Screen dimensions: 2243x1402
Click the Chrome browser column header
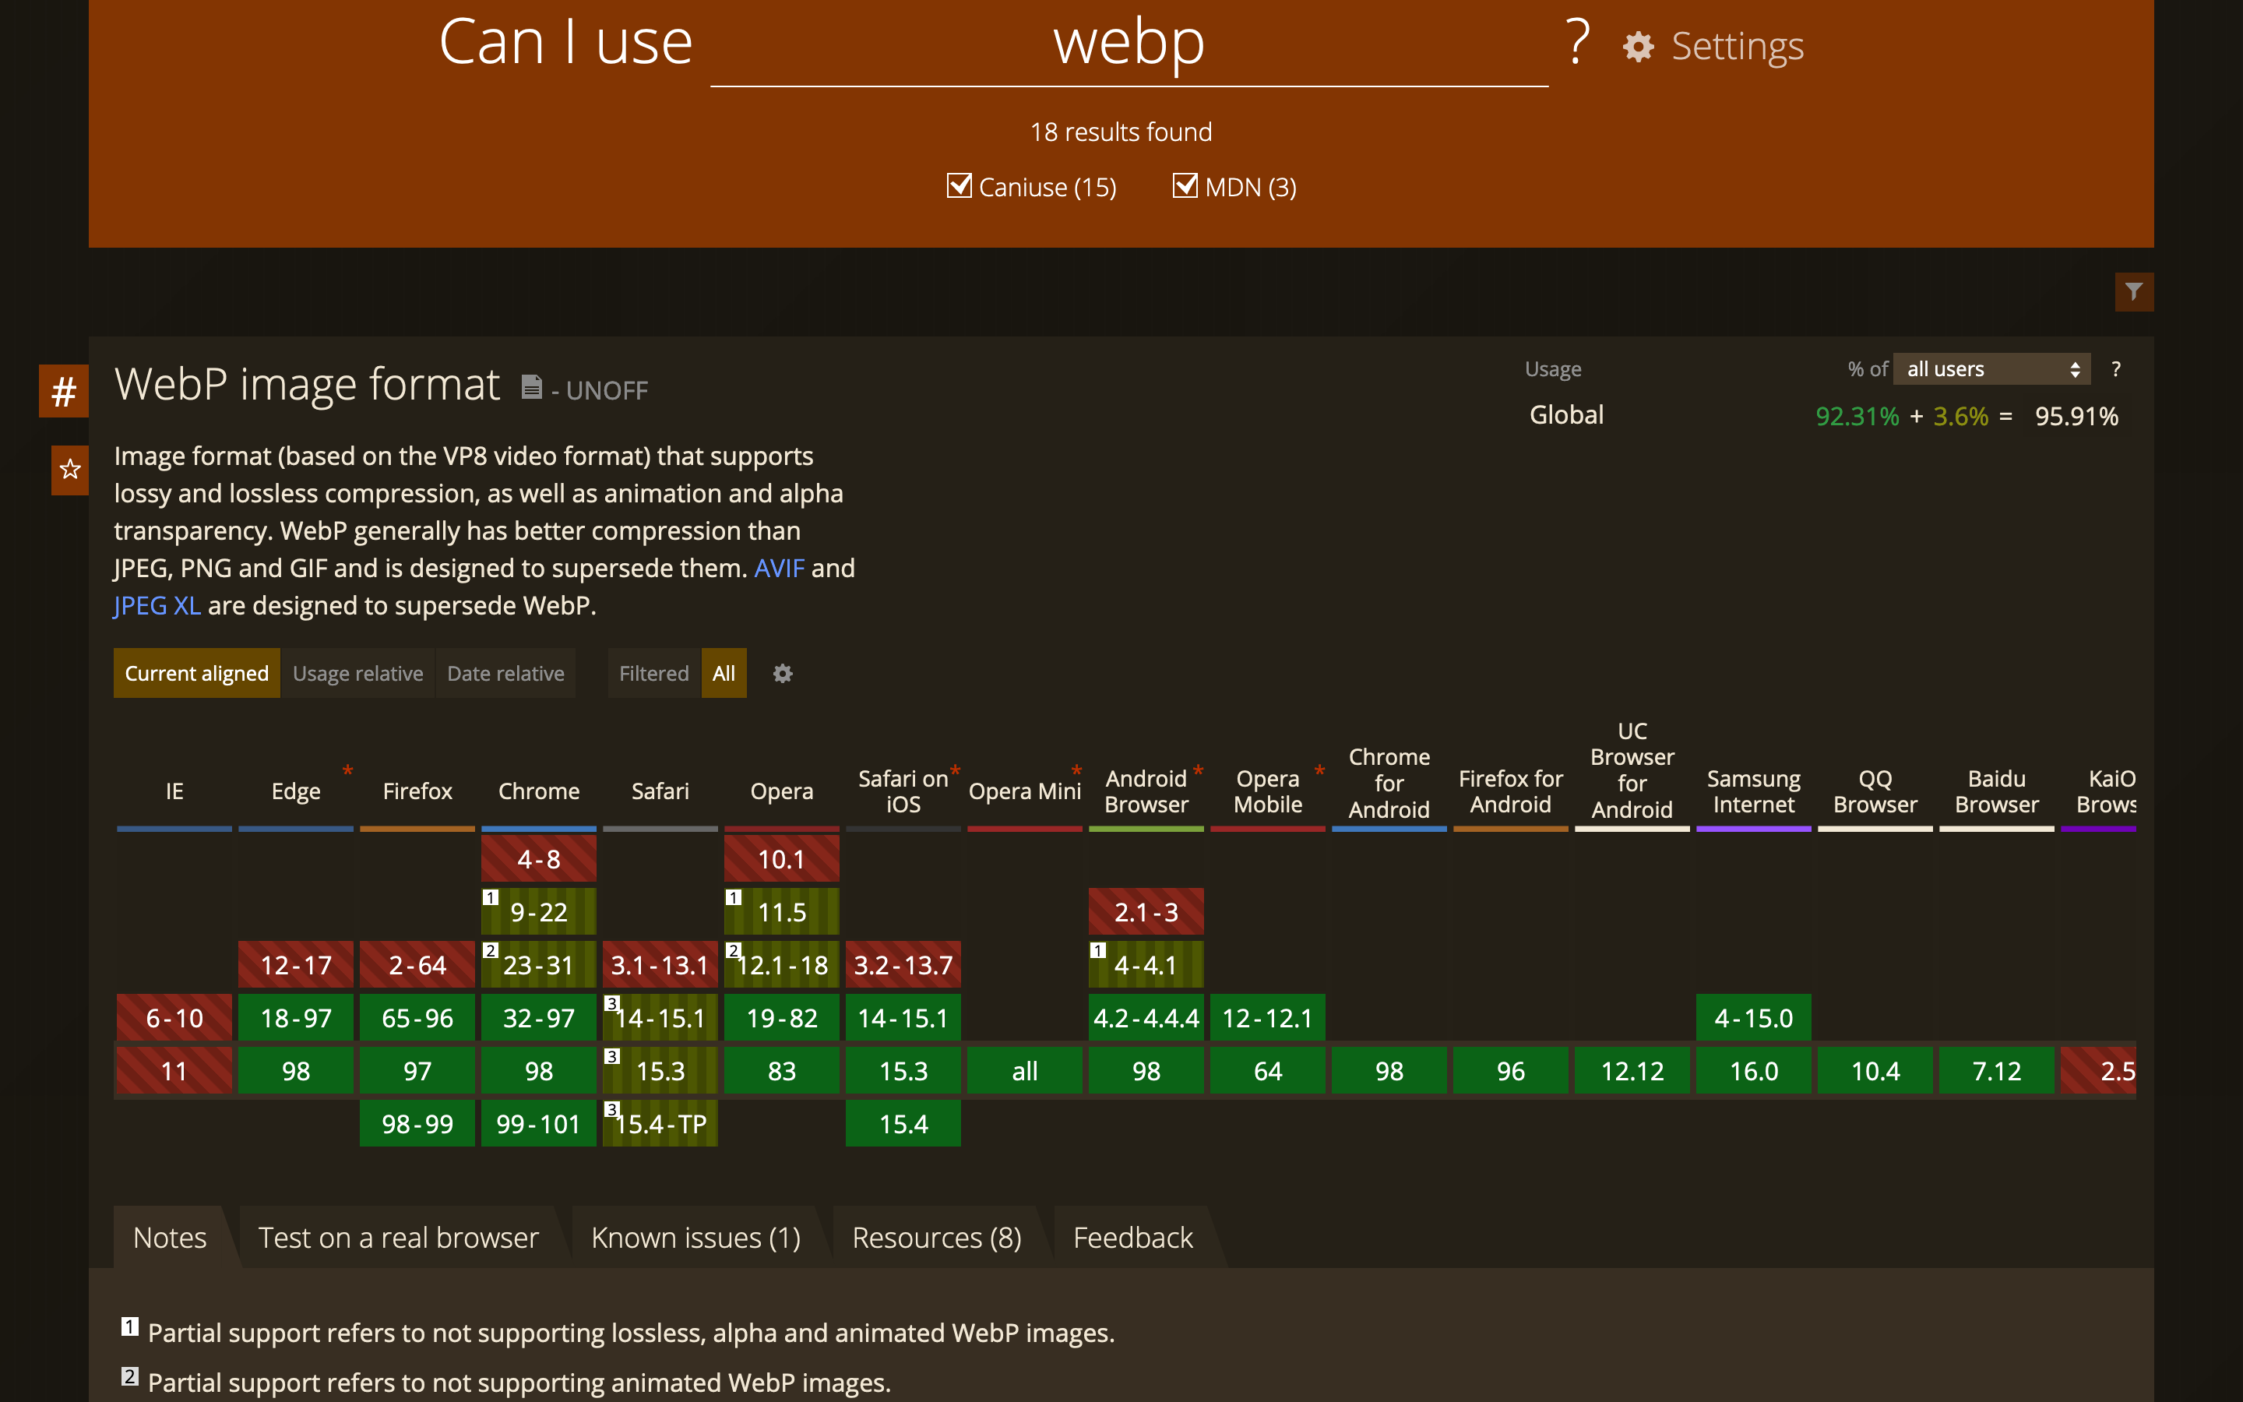[x=538, y=791]
